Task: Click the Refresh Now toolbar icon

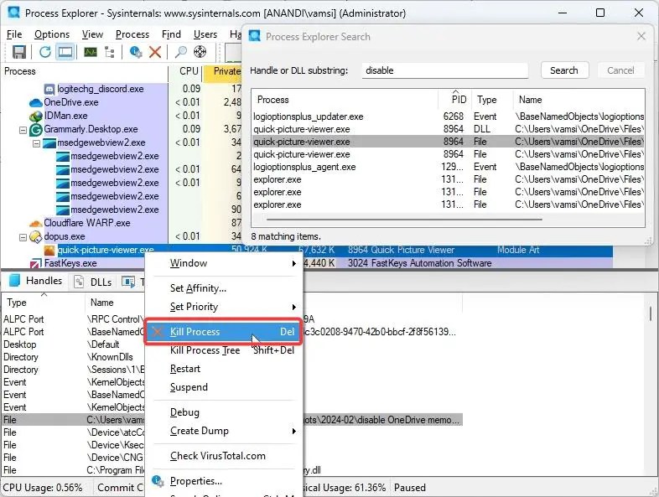Action: 45,52
